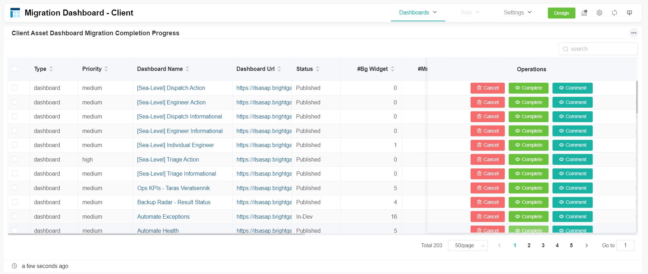The height and width of the screenshot is (274, 648).
Task: Open the gear settings icon in header
Action: (599, 13)
